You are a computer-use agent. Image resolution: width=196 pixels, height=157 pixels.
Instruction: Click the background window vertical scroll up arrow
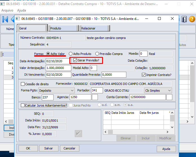pyautogui.click(x=192, y=63)
